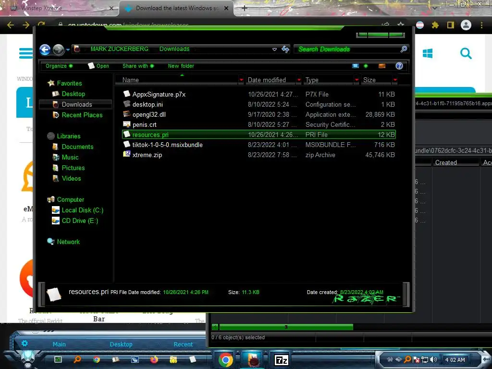Open Desktop in the navigation pane

73,94
